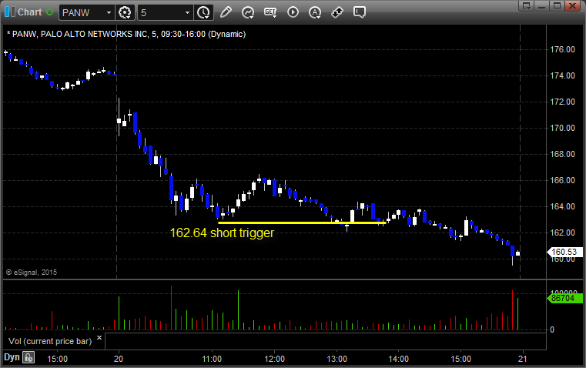This screenshot has height=368, width=586.
Task: Click the window linking arrows icon
Action: [337, 12]
